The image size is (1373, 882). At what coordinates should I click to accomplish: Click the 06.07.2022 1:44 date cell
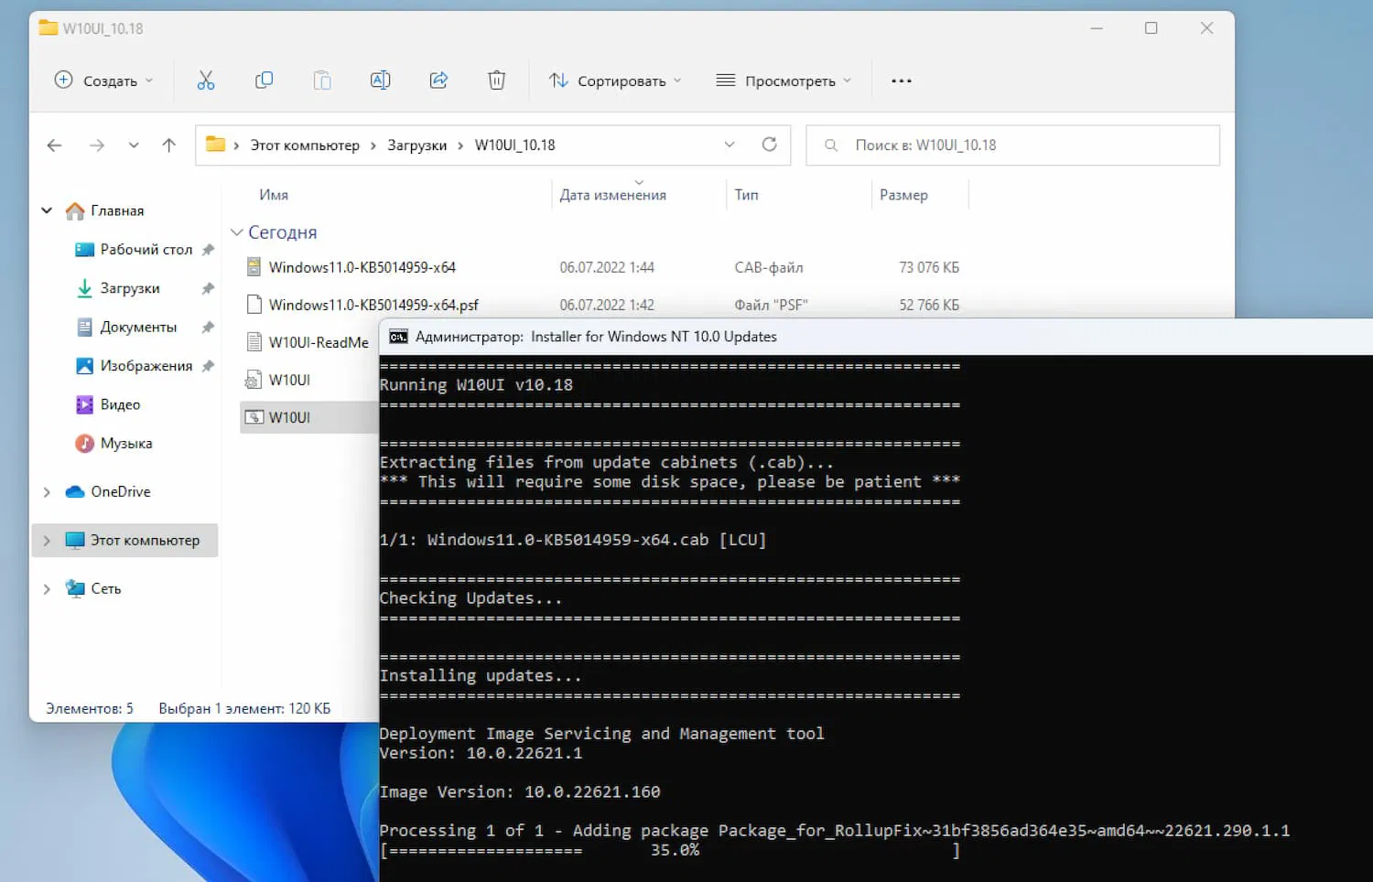pyautogui.click(x=607, y=267)
